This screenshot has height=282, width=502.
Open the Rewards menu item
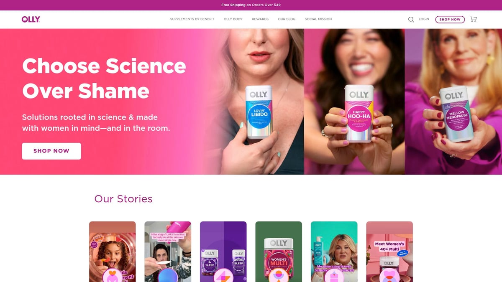point(260,19)
